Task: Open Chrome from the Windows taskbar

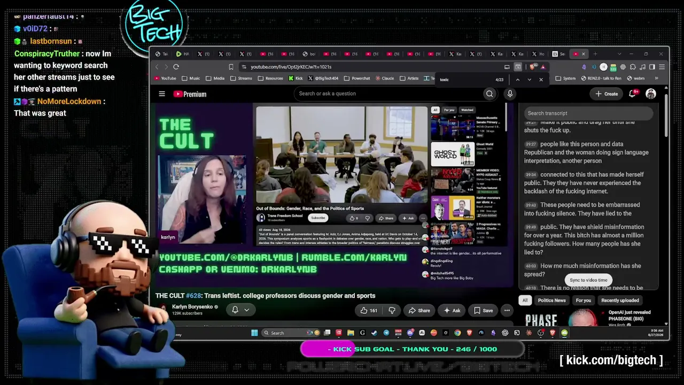Action: coord(457,333)
